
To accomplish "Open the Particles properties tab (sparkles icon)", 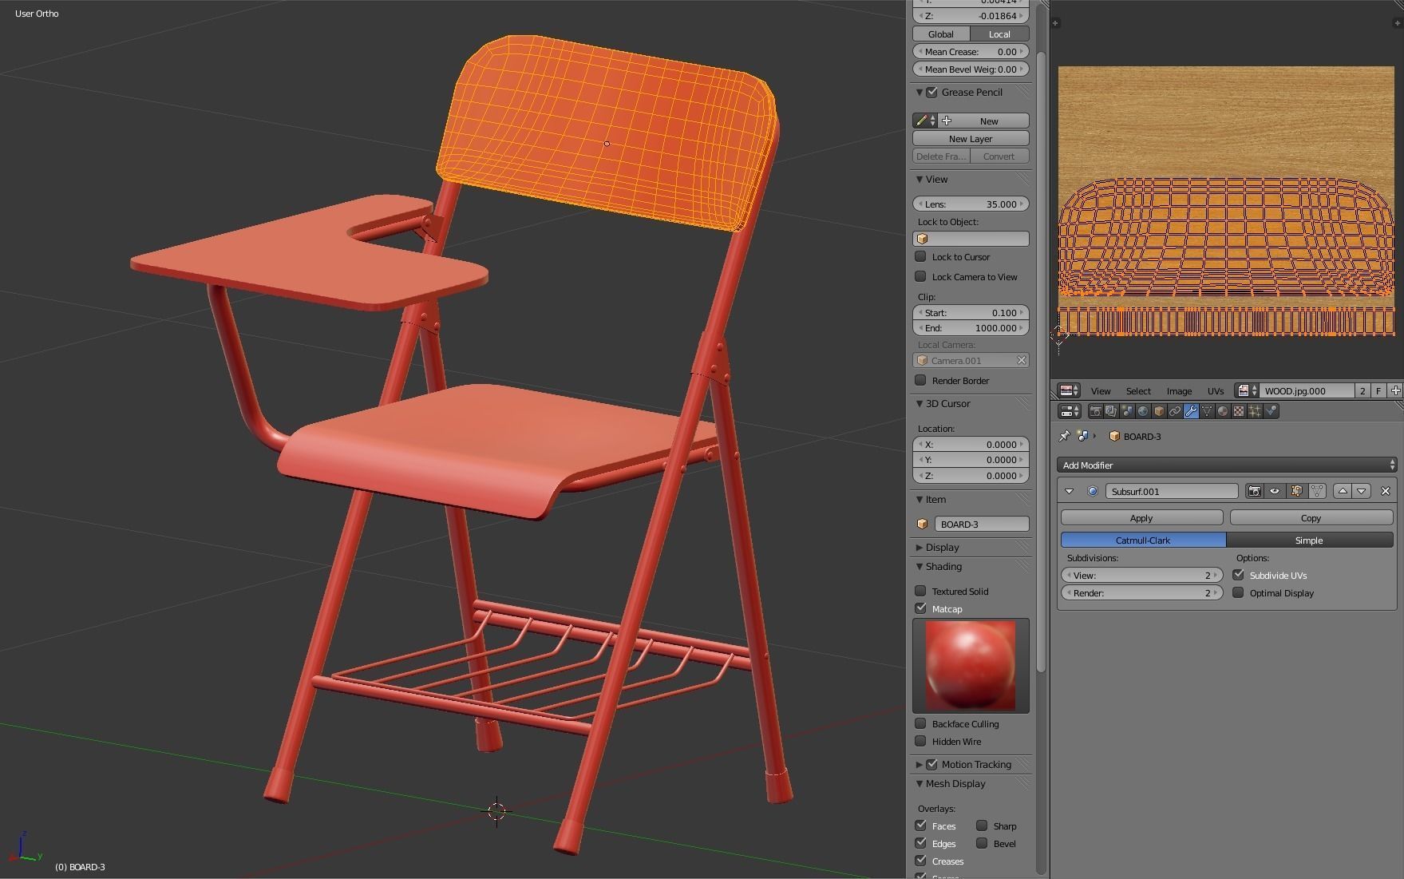I will point(1255,411).
